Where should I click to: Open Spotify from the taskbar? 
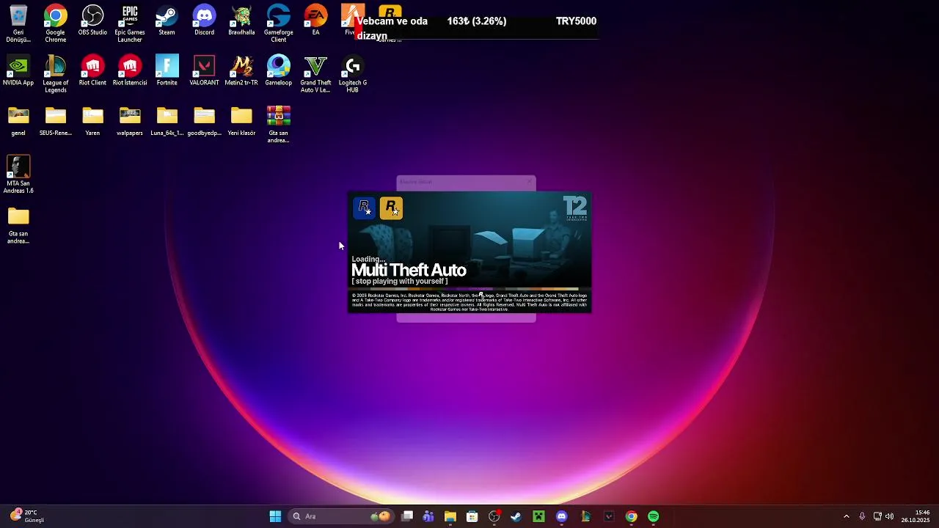[x=653, y=516]
